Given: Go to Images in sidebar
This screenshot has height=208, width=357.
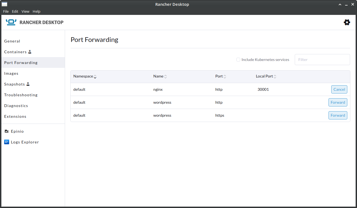Looking at the screenshot, I should pyautogui.click(x=33, y=73).
